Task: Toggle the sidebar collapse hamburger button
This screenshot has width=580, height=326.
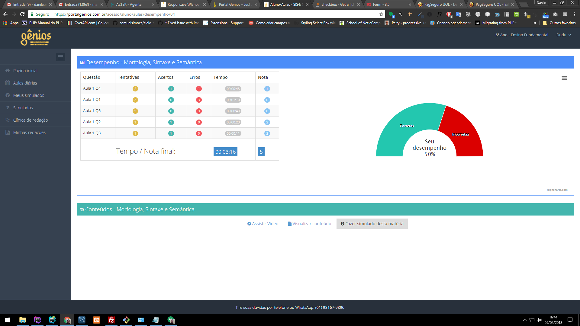Action: (x=61, y=57)
